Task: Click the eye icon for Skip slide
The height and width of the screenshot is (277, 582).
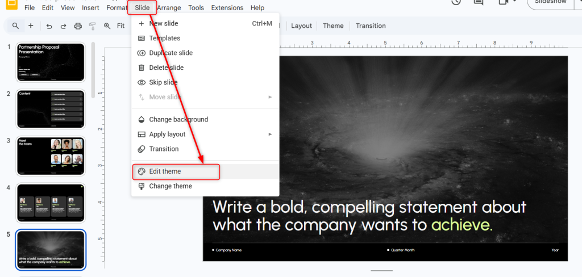Action: pyautogui.click(x=142, y=82)
